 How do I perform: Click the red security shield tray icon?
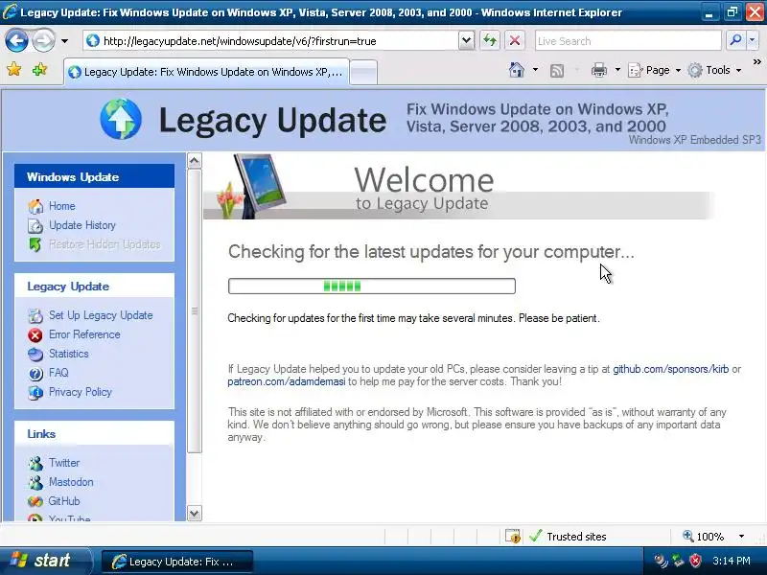click(695, 561)
